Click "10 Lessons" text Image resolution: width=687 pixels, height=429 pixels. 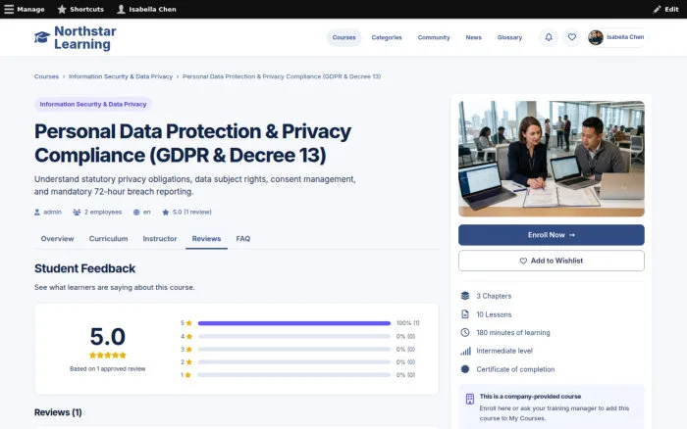pyautogui.click(x=494, y=314)
